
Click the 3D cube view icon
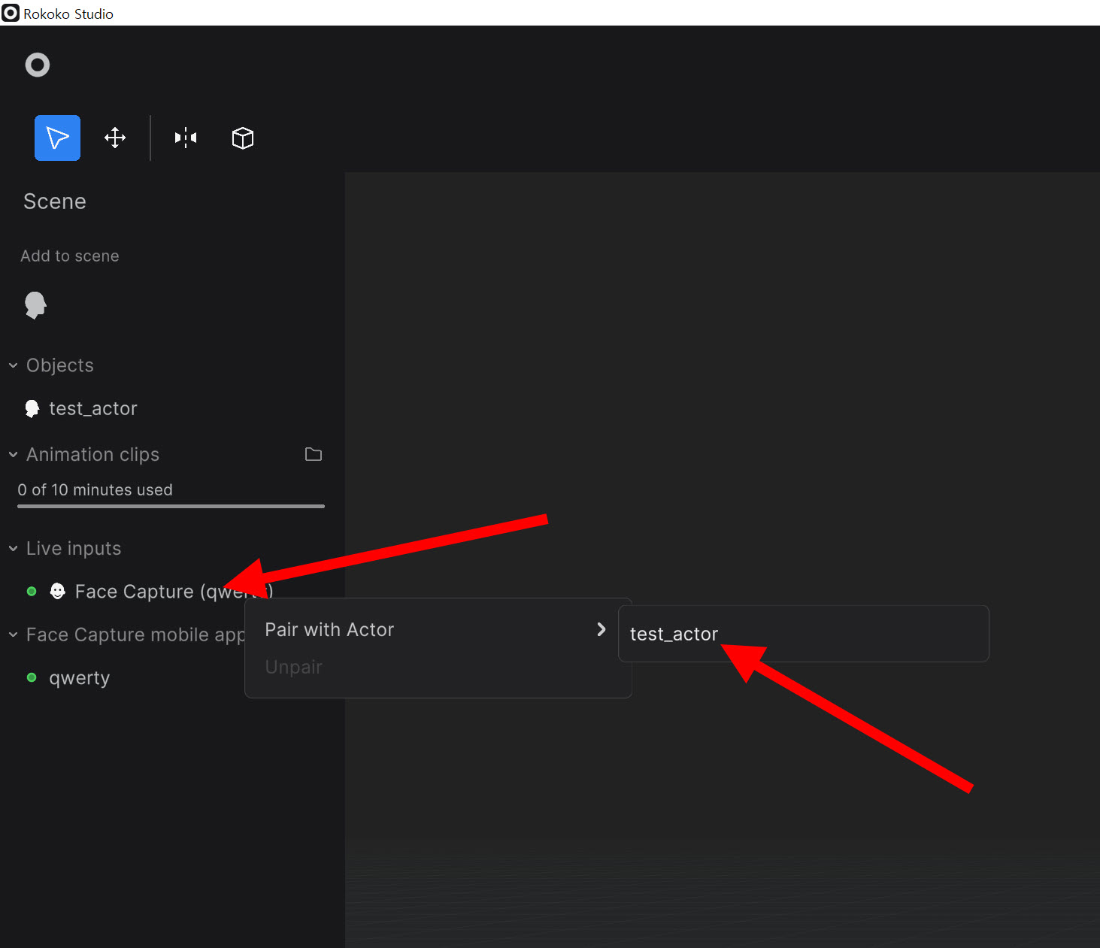tap(242, 138)
